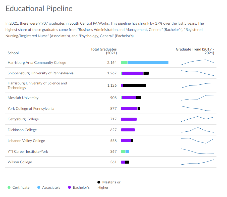
Task: Click the Master's black bar for Messiah University
Action: point(139,98)
